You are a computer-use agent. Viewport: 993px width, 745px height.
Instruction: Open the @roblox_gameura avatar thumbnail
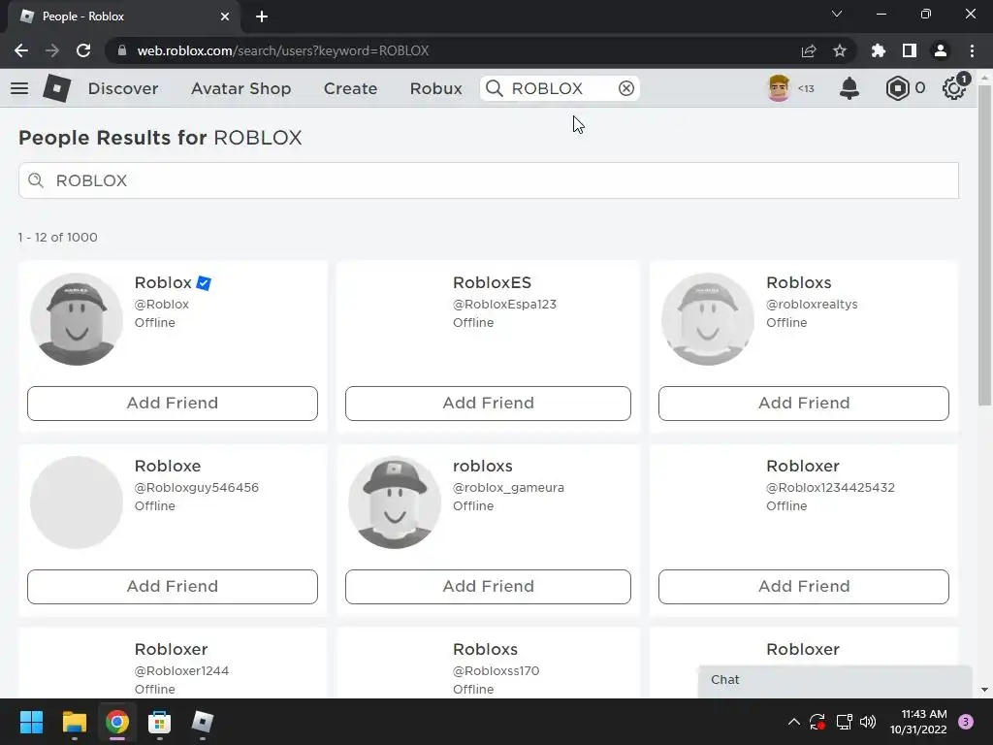click(395, 502)
